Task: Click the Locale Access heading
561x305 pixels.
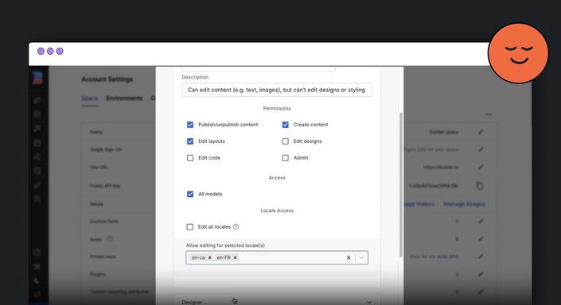Action: (x=277, y=210)
